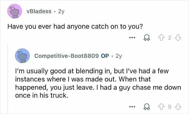The image size is (189, 114).
Task: Open more options on Competitive-Boot8809's reply
Action: 132,106
